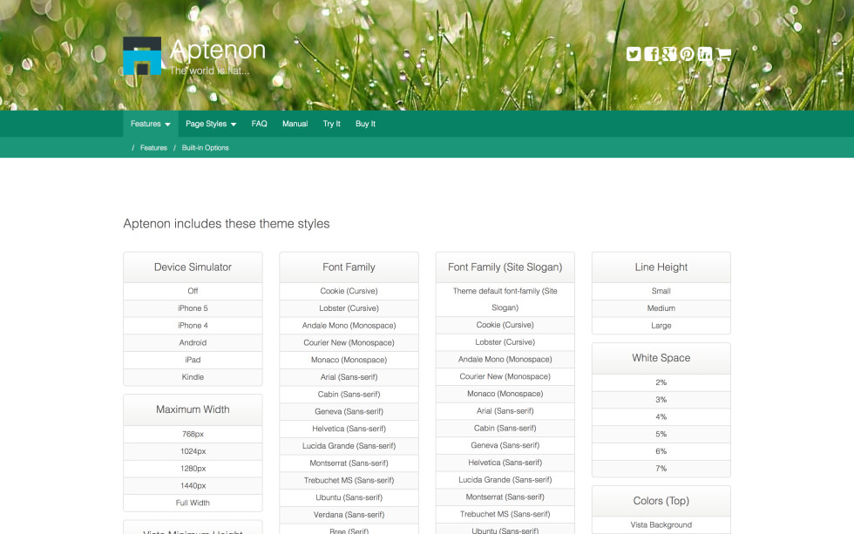This screenshot has height=534, width=854.
Task: Go to the Try It page
Action: pyautogui.click(x=331, y=124)
